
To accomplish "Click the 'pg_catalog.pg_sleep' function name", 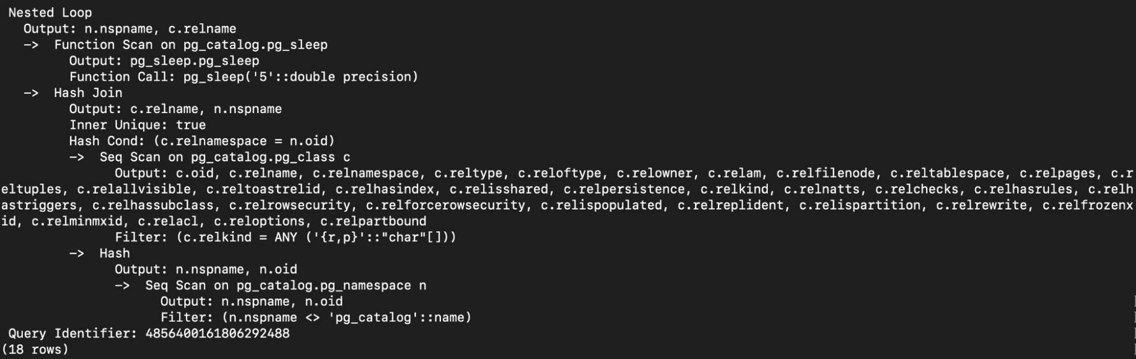I will coord(255,45).
